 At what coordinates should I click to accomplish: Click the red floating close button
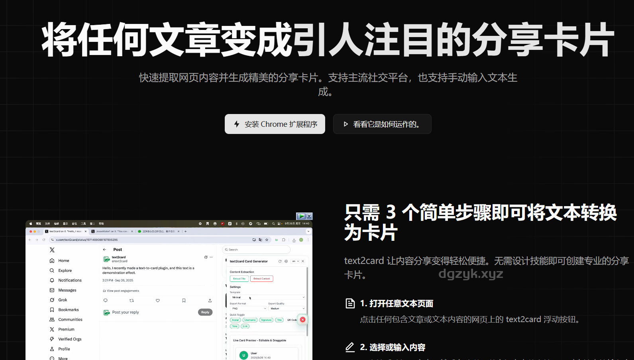(x=302, y=320)
